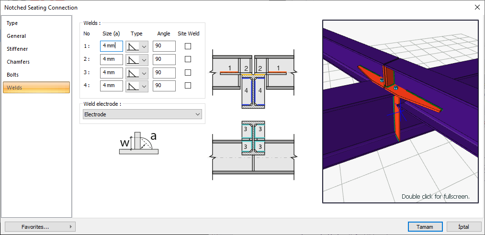Enable Site Weld for weld 1
The image size is (485, 235).
pyautogui.click(x=188, y=46)
